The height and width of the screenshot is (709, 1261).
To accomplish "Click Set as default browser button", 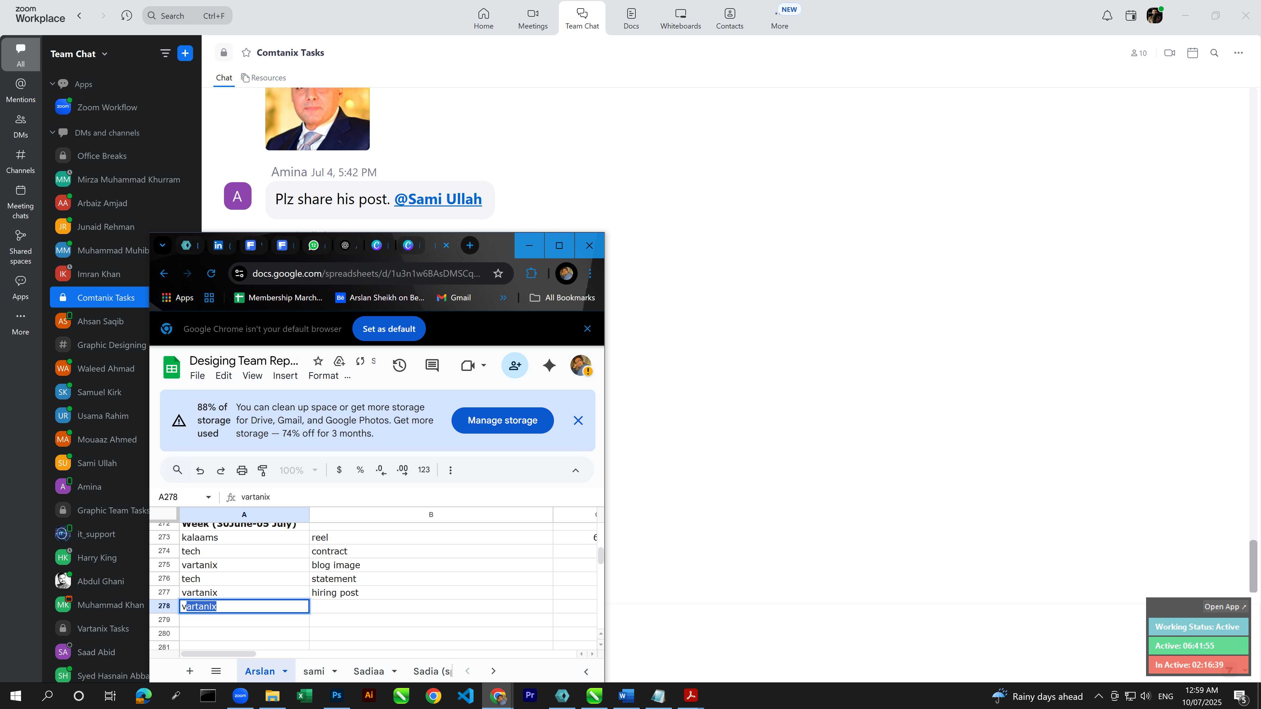I will 389,329.
